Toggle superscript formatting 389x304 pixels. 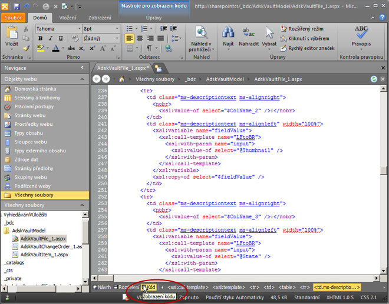(92, 48)
